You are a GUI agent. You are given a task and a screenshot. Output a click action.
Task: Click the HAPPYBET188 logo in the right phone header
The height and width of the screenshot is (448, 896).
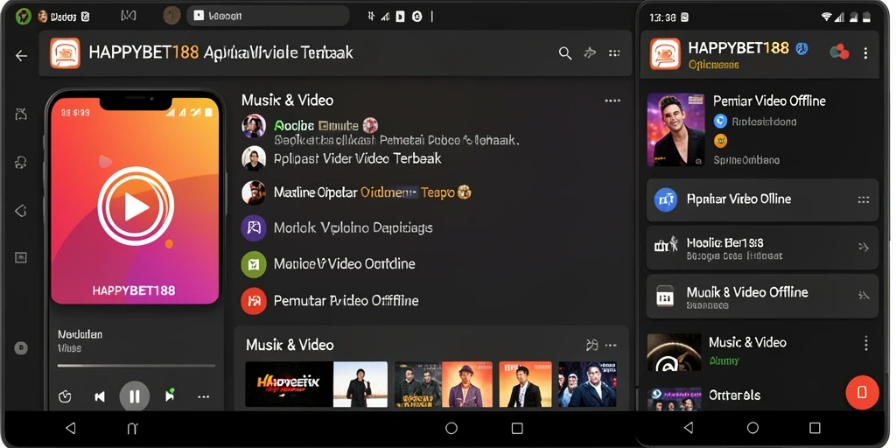point(665,53)
